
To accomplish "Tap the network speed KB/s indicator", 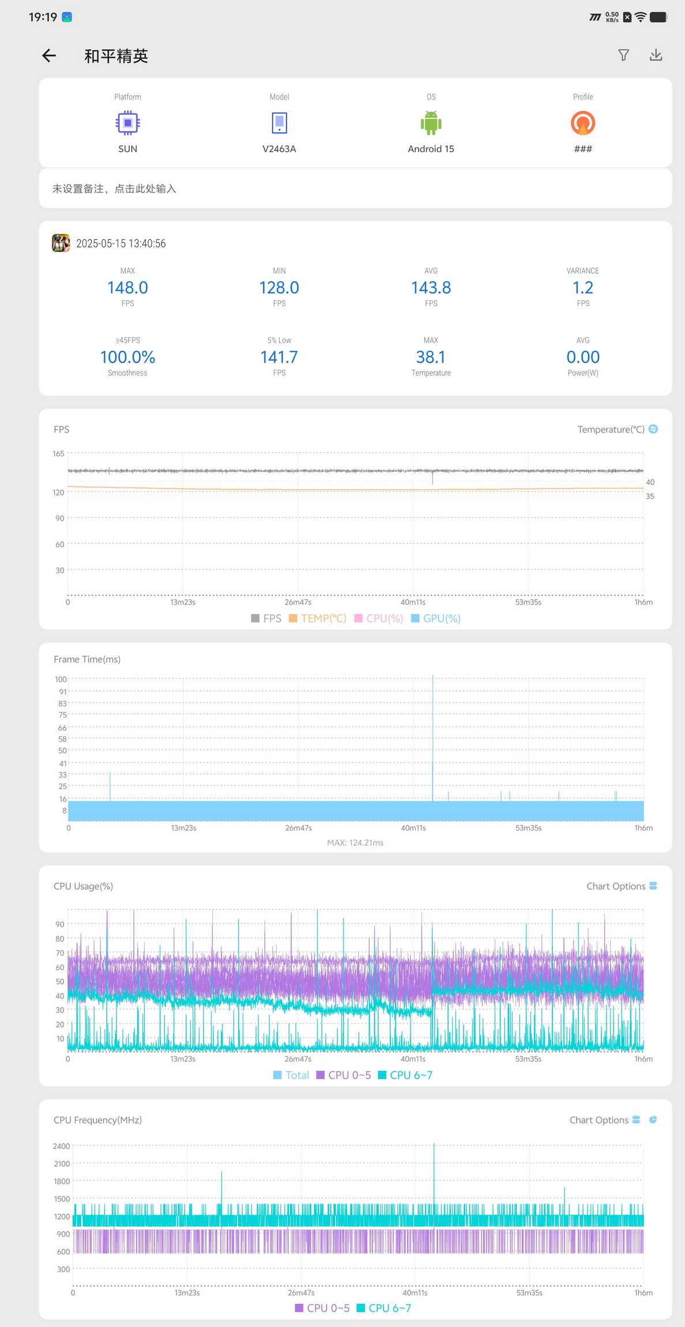I will (612, 17).
